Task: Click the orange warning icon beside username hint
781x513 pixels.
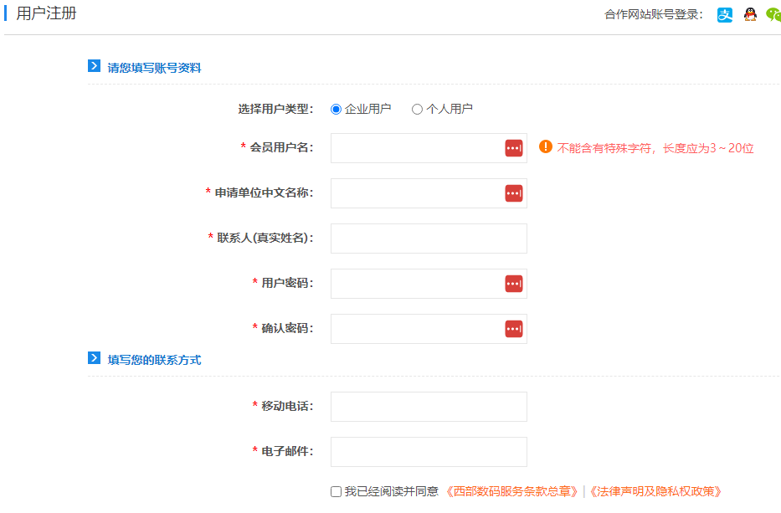Action: click(546, 147)
